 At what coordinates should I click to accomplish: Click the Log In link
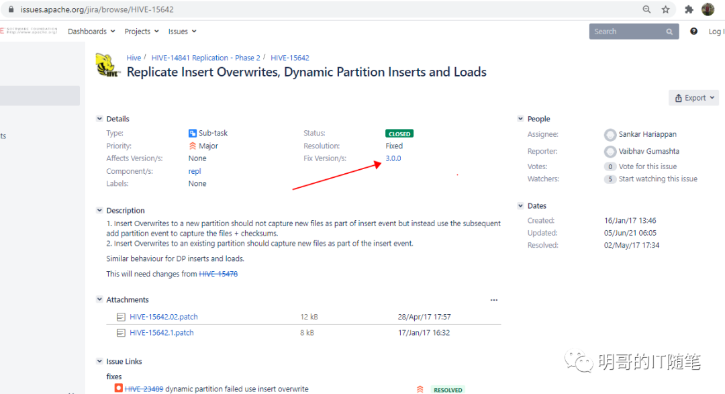point(716,32)
